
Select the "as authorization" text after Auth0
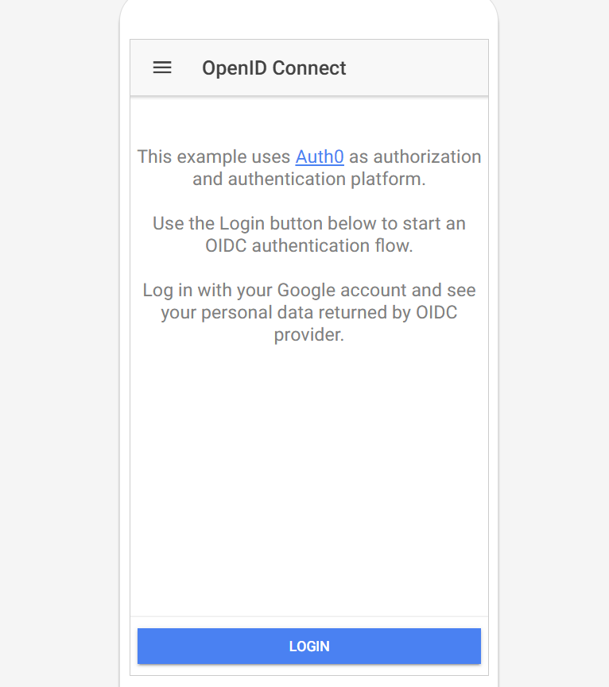[x=415, y=156]
